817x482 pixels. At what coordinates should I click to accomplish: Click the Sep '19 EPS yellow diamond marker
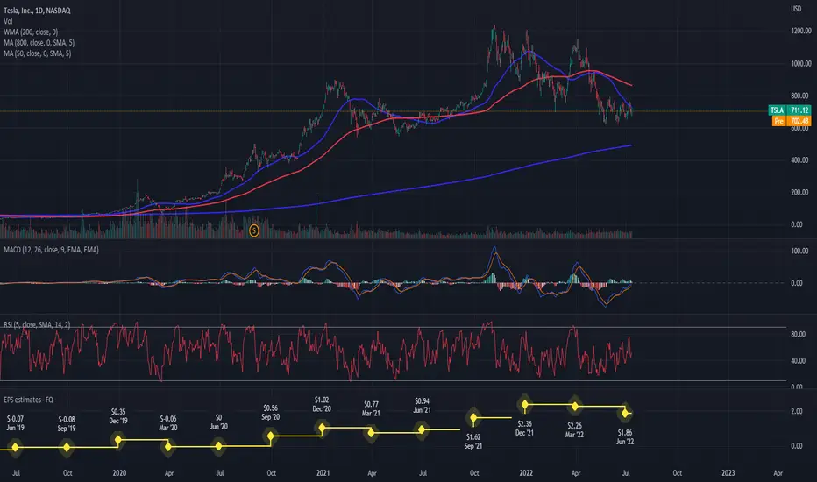click(x=66, y=447)
